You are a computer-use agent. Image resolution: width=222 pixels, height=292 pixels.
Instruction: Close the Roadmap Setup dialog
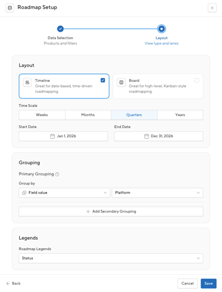click(x=212, y=8)
